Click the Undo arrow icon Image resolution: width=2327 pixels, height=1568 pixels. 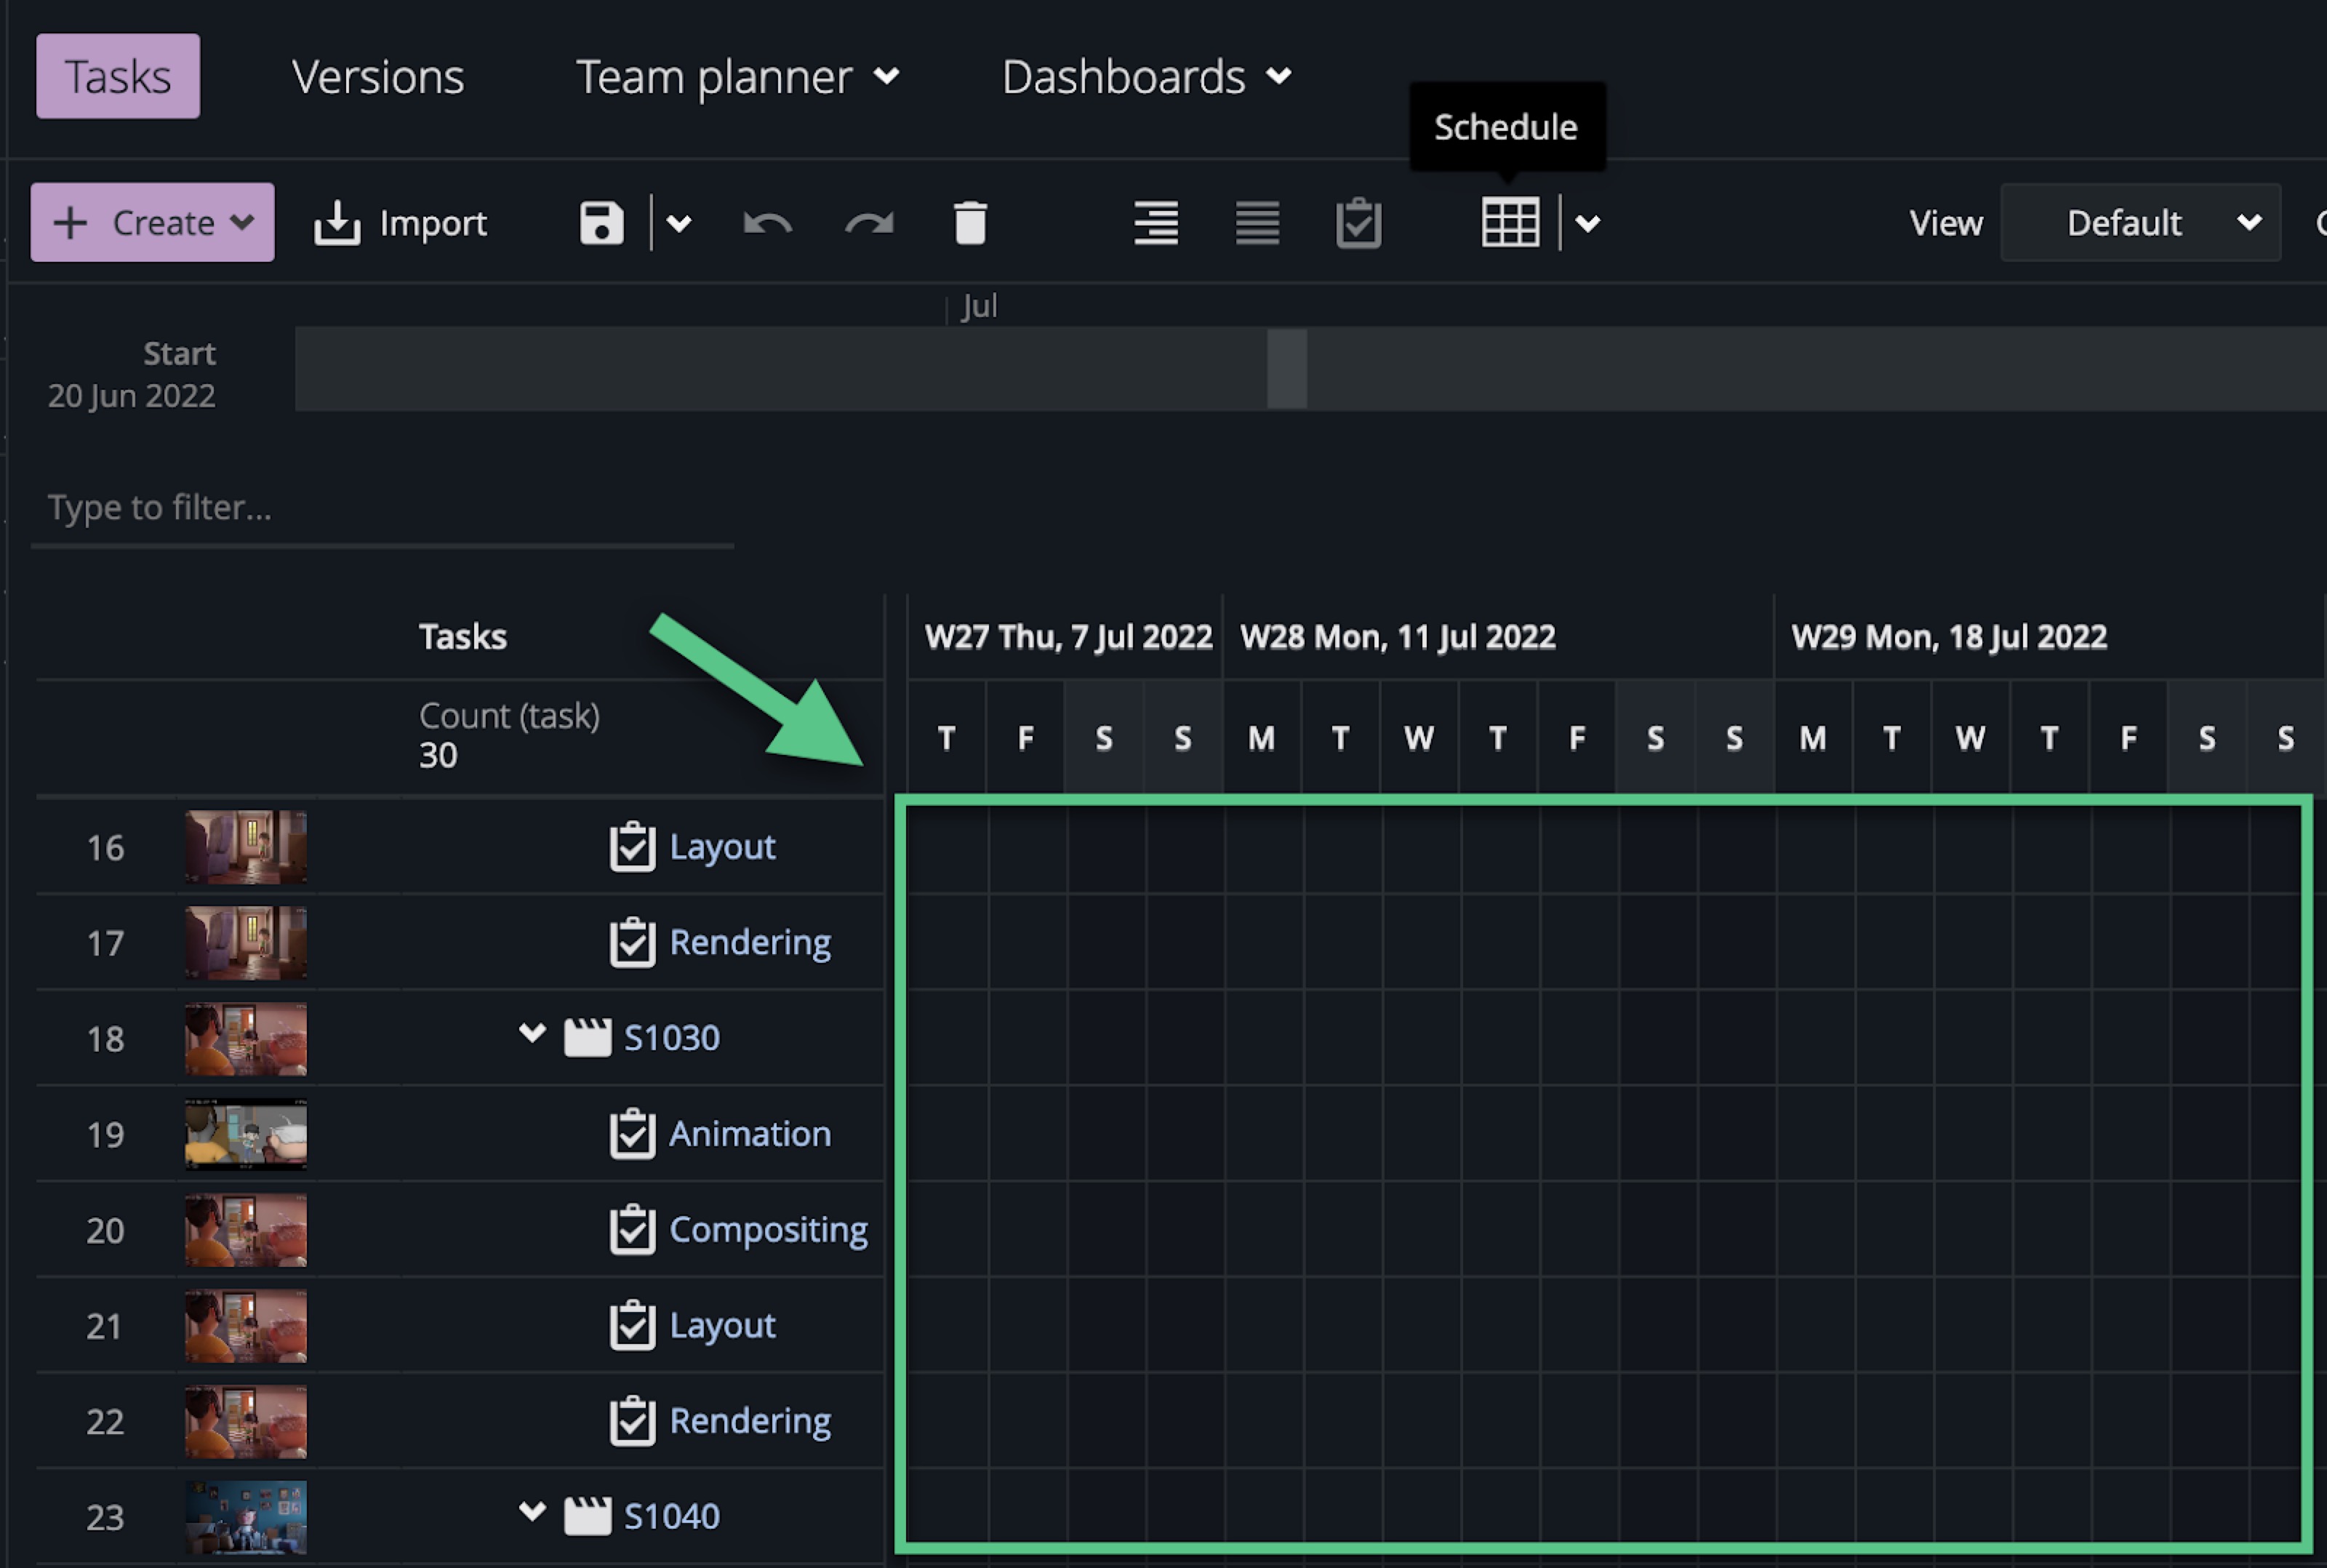click(x=768, y=222)
